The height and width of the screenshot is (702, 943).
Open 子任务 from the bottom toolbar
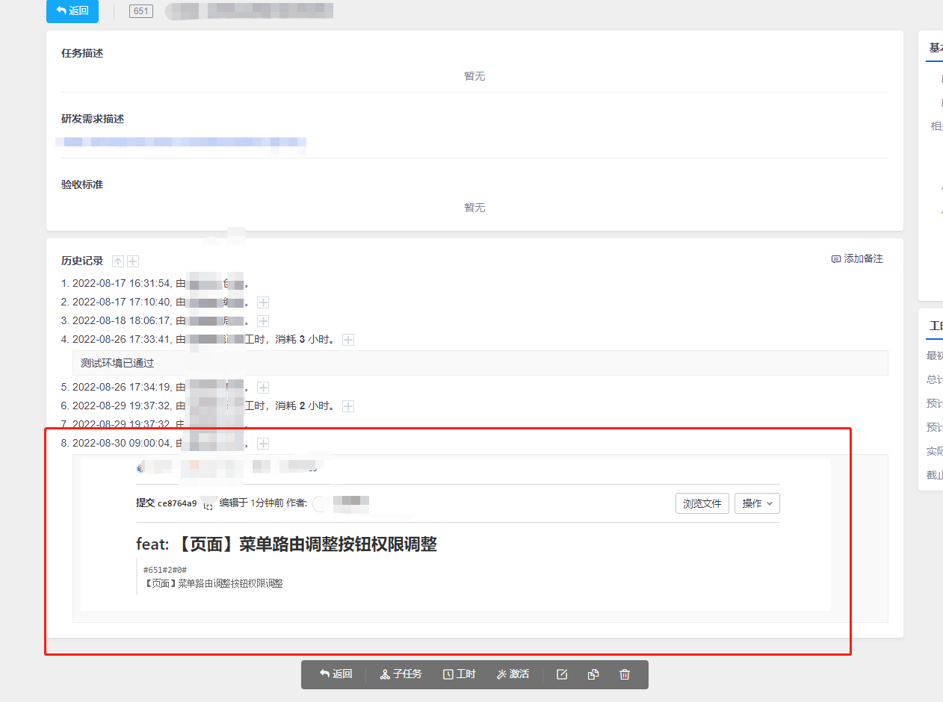401,674
